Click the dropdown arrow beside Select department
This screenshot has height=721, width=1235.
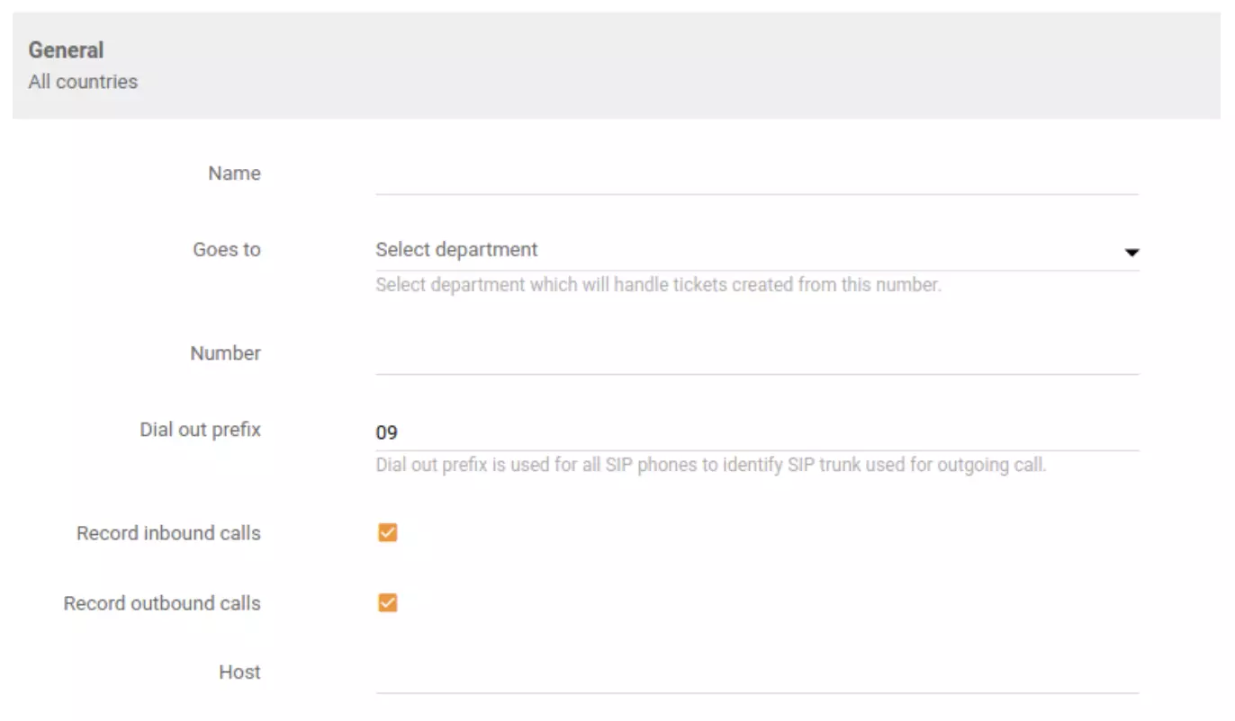click(1131, 253)
